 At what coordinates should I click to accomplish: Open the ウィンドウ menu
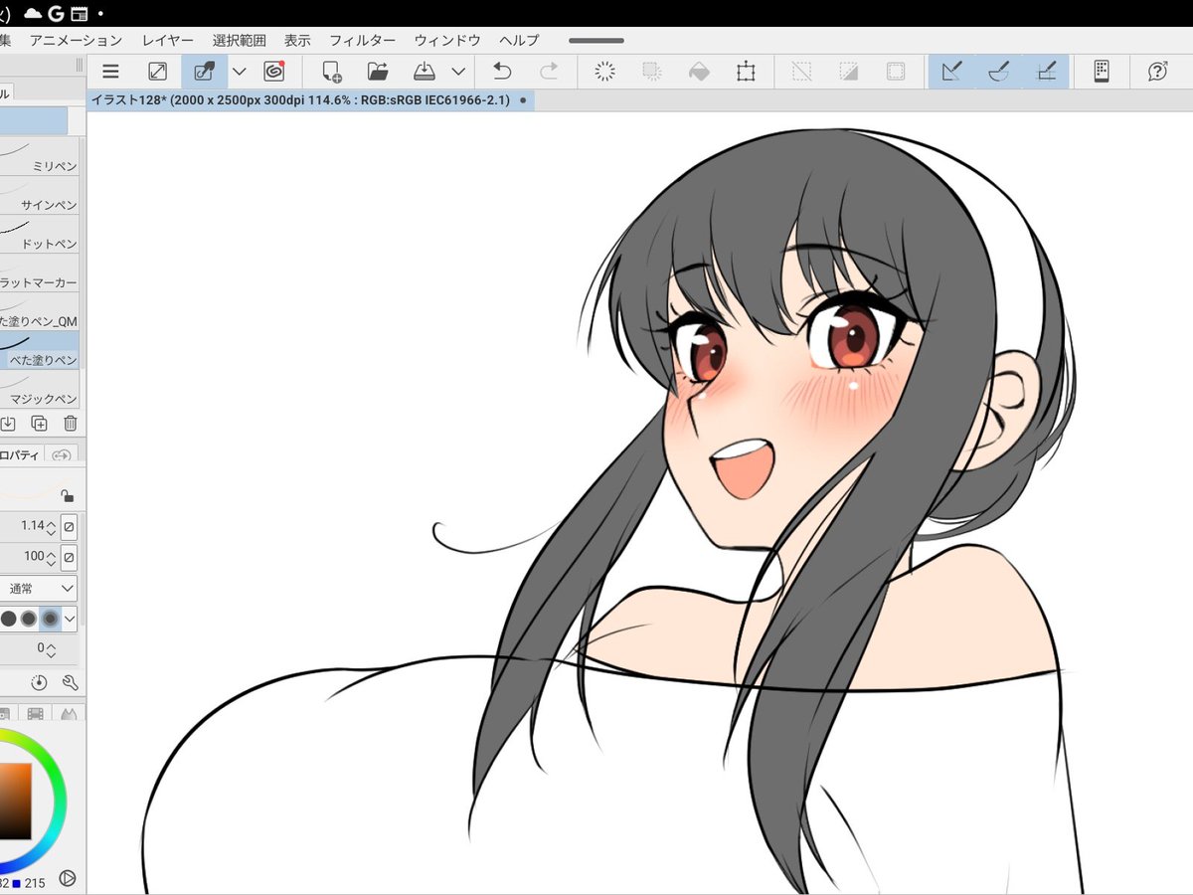[447, 41]
